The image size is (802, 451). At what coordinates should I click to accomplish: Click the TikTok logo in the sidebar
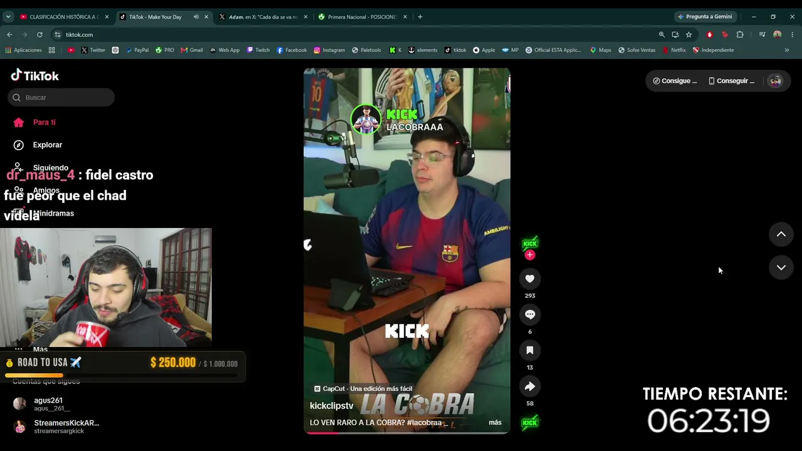coord(35,76)
